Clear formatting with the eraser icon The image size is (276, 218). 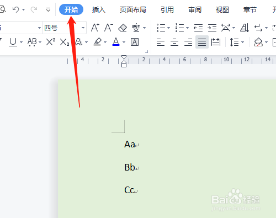click(123, 28)
